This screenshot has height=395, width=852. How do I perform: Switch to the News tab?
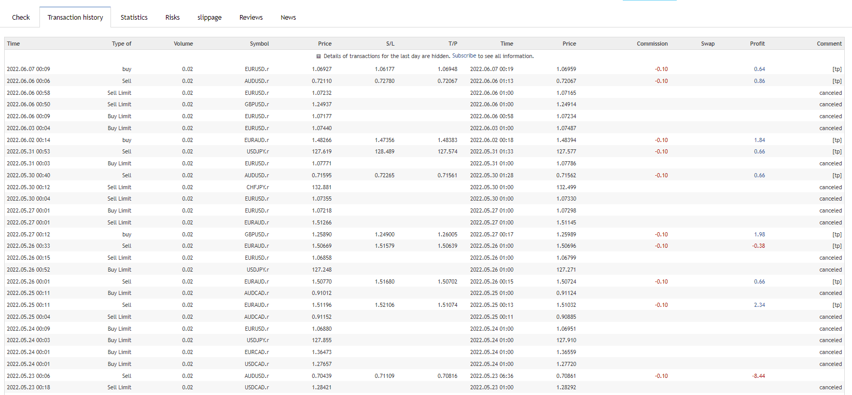pyautogui.click(x=288, y=17)
